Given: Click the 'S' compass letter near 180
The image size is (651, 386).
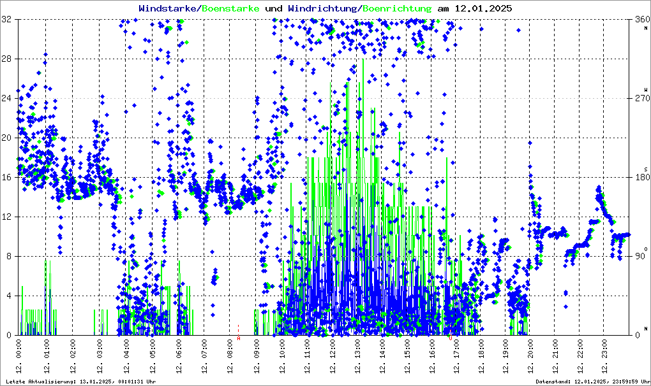Looking at the screenshot, I should (646, 169).
